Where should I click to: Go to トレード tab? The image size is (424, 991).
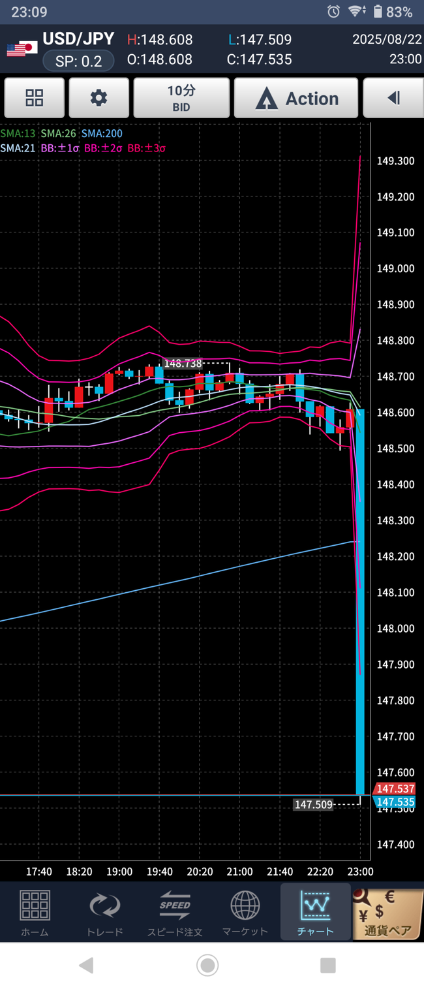pos(104,912)
